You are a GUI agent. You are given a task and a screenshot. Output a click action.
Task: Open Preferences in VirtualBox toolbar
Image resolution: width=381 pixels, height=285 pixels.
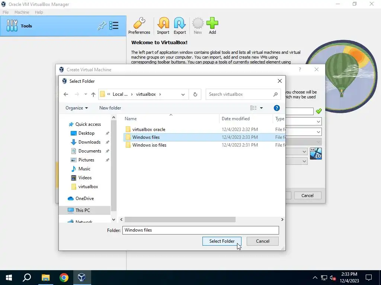click(x=139, y=26)
